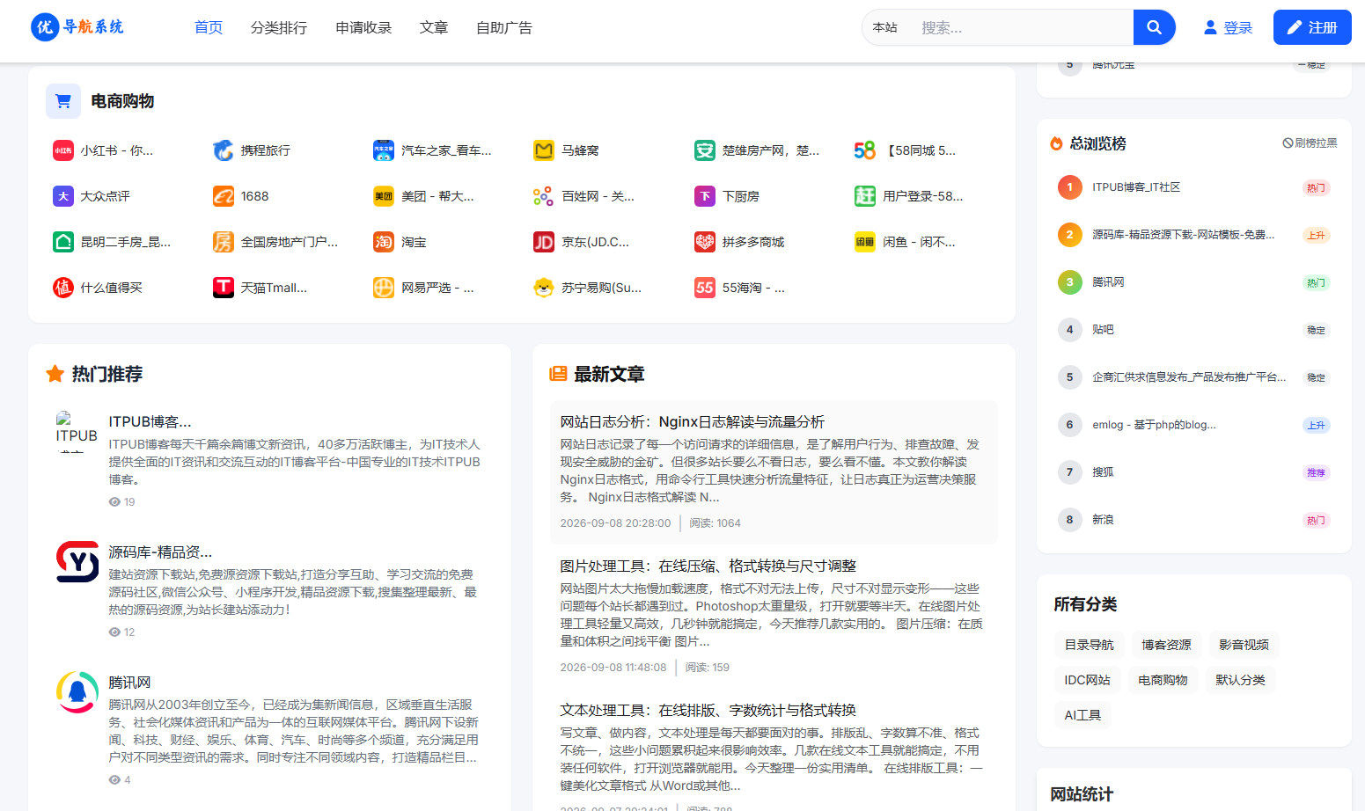Open the 淘宝 orange icon
Viewport: 1365px width, 811px height.
point(384,242)
